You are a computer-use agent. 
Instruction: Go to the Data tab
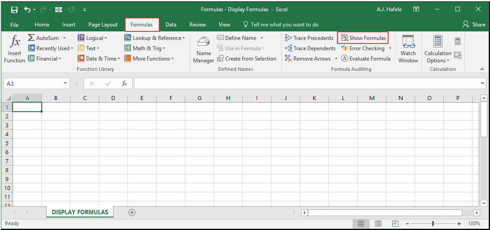[171, 25]
